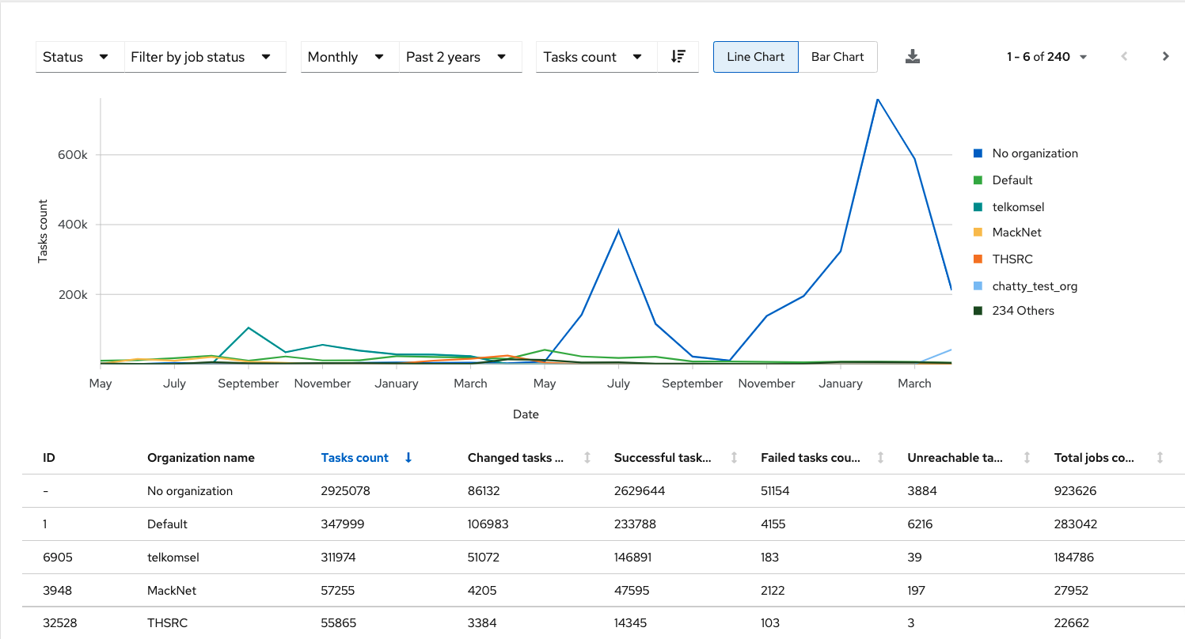Download chart data with the download icon
This screenshot has height=639, width=1185.
click(x=913, y=56)
